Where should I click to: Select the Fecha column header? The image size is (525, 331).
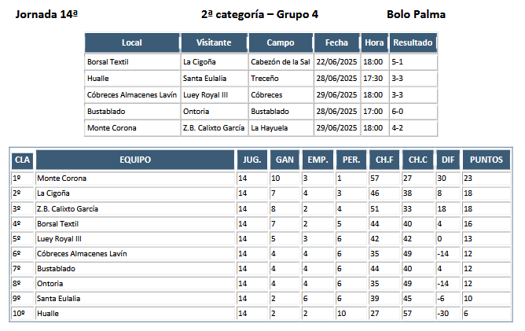point(337,42)
